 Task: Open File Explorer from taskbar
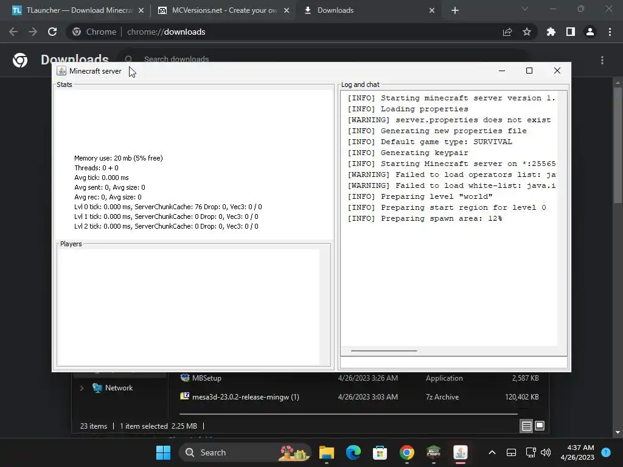[x=327, y=452]
